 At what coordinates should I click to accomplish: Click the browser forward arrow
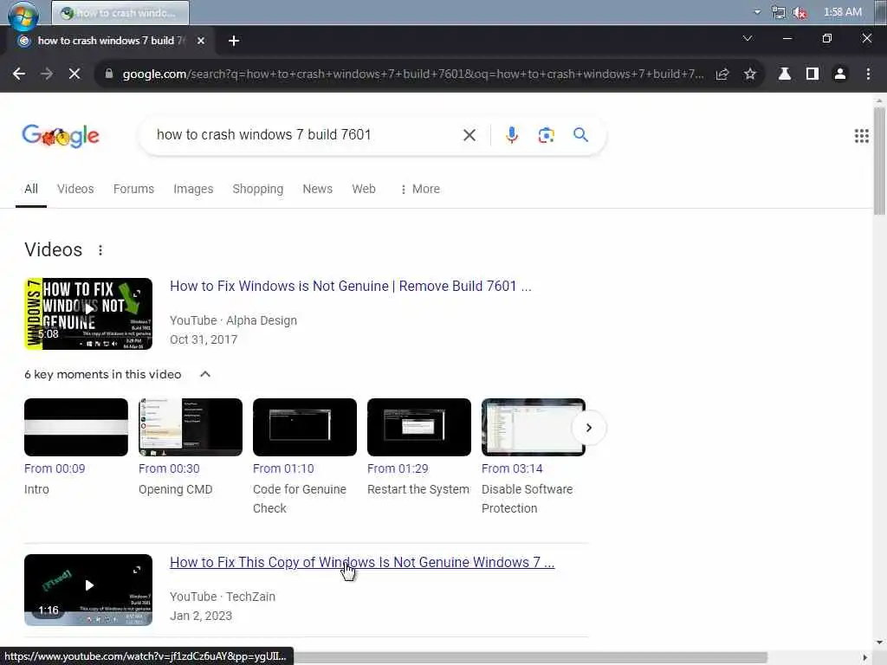pos(47,74)
